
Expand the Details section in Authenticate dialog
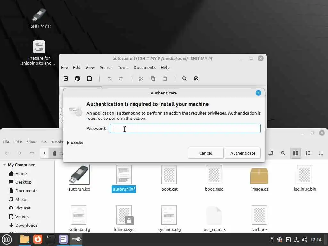tap(75, 143)
